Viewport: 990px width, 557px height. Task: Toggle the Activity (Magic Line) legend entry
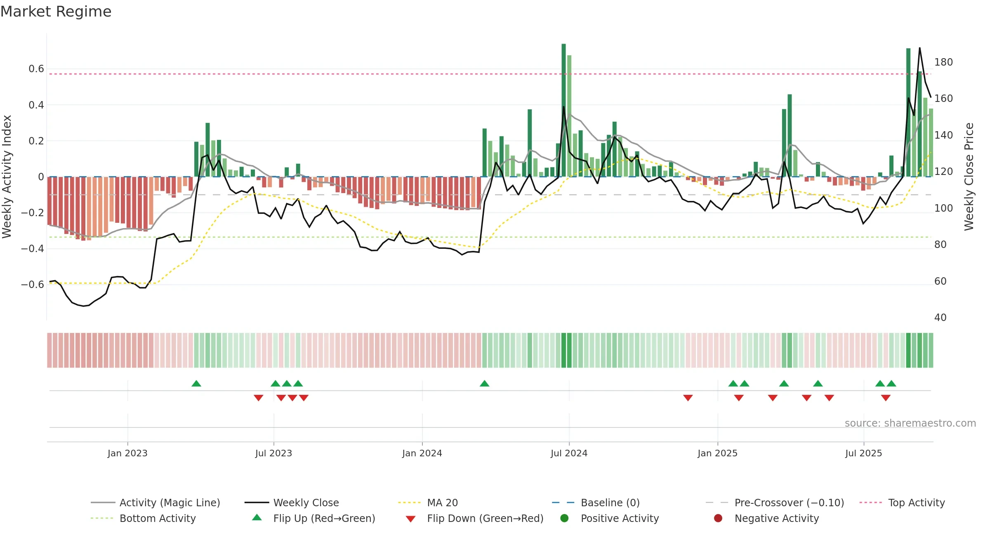(156, 503)
